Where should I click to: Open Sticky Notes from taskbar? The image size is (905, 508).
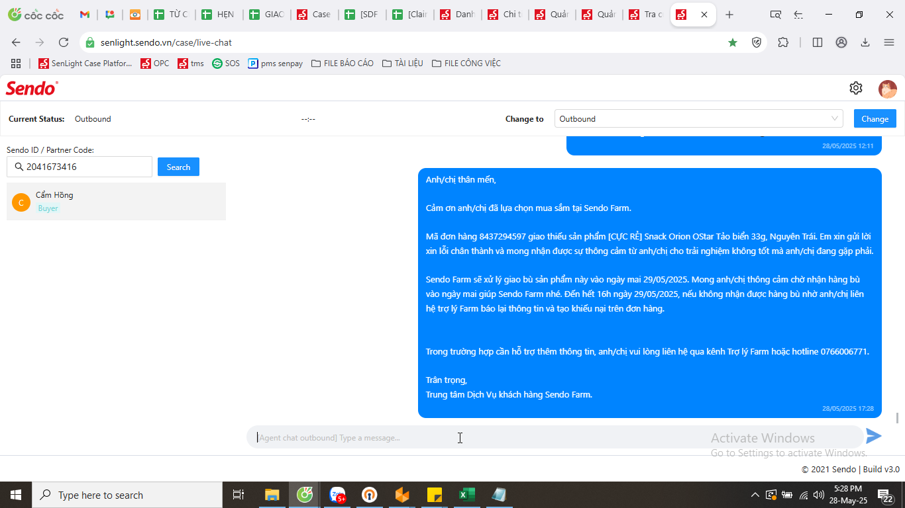click(435, 495)
